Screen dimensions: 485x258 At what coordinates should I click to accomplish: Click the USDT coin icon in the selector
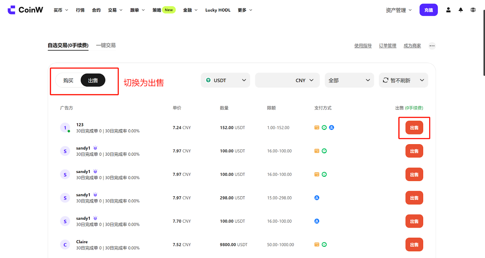tap(208, 80)
